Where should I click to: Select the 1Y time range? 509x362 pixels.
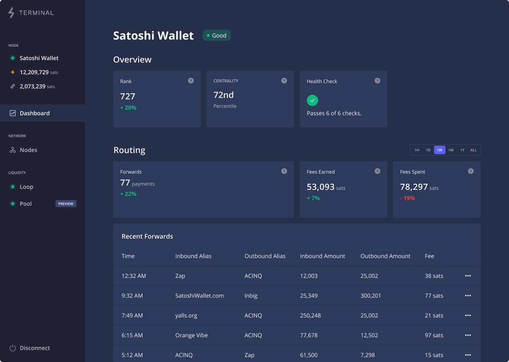coord(462,150)
